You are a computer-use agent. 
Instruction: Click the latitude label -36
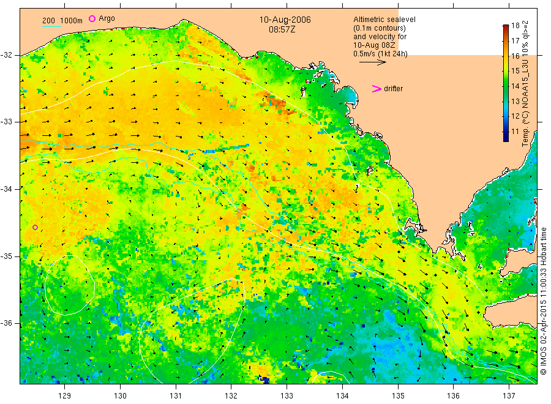pyautogui.click(x=6, y=323)
